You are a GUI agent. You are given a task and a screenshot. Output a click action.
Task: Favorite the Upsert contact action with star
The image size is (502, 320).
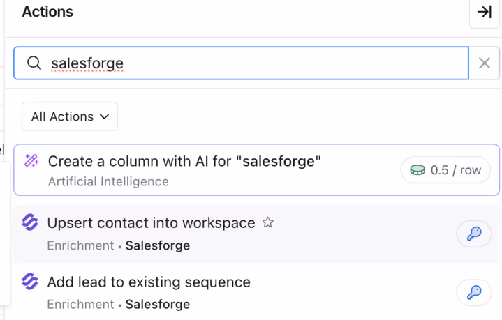(267, 223)
